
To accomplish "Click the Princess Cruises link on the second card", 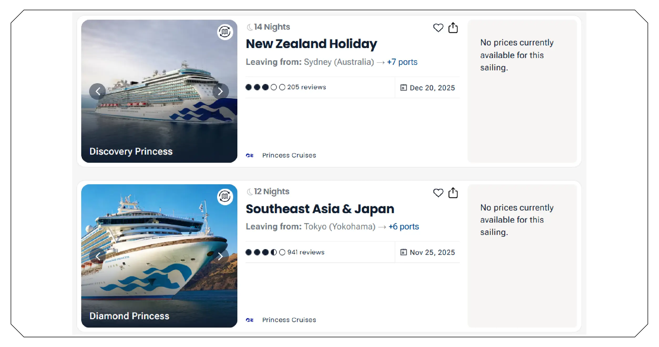I will tap(289, 319).
